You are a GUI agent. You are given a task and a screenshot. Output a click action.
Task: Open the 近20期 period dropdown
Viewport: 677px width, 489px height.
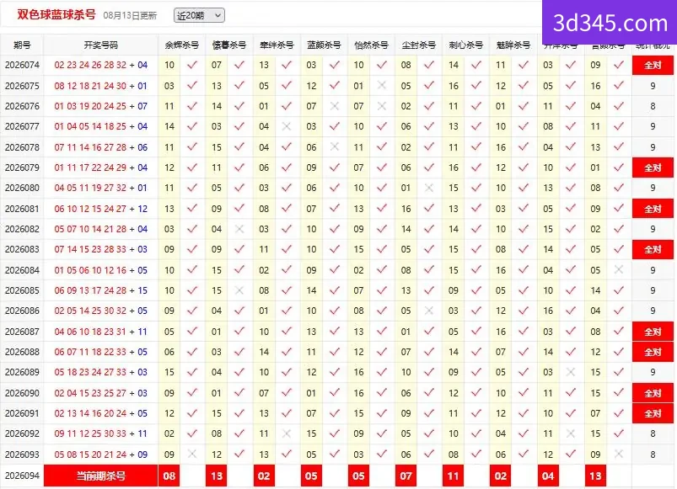[x=199, y=15]
